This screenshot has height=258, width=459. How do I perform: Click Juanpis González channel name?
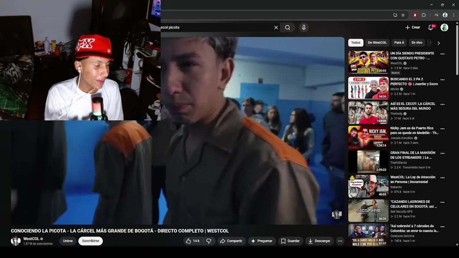point(402,138)
